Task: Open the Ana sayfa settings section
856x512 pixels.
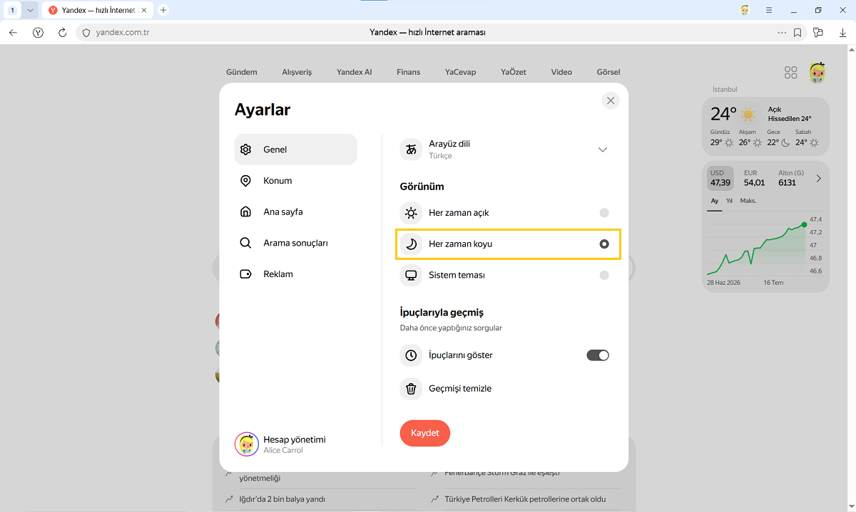Action: (295, 211)
